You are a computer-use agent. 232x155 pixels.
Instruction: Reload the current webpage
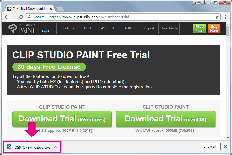[x=21, y=17]
